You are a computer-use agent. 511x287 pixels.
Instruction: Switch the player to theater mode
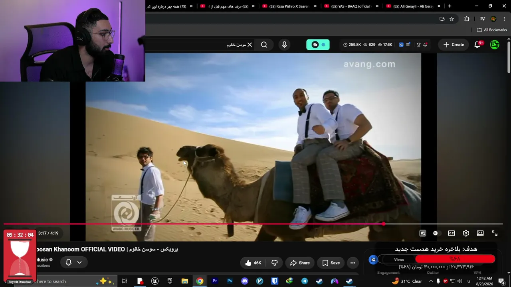click(x=480, y=233)
